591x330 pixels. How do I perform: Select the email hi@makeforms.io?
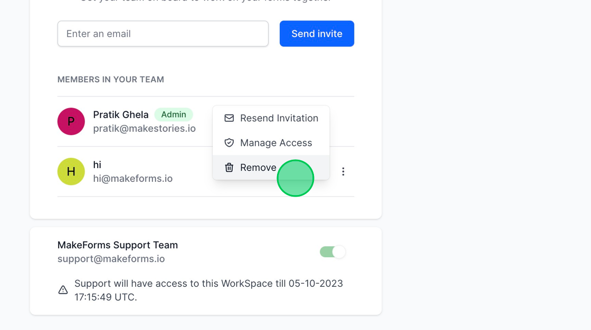pos(132,178)
